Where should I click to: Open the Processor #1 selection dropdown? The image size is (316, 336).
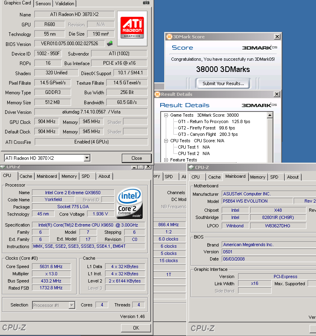tap(72, 305)
